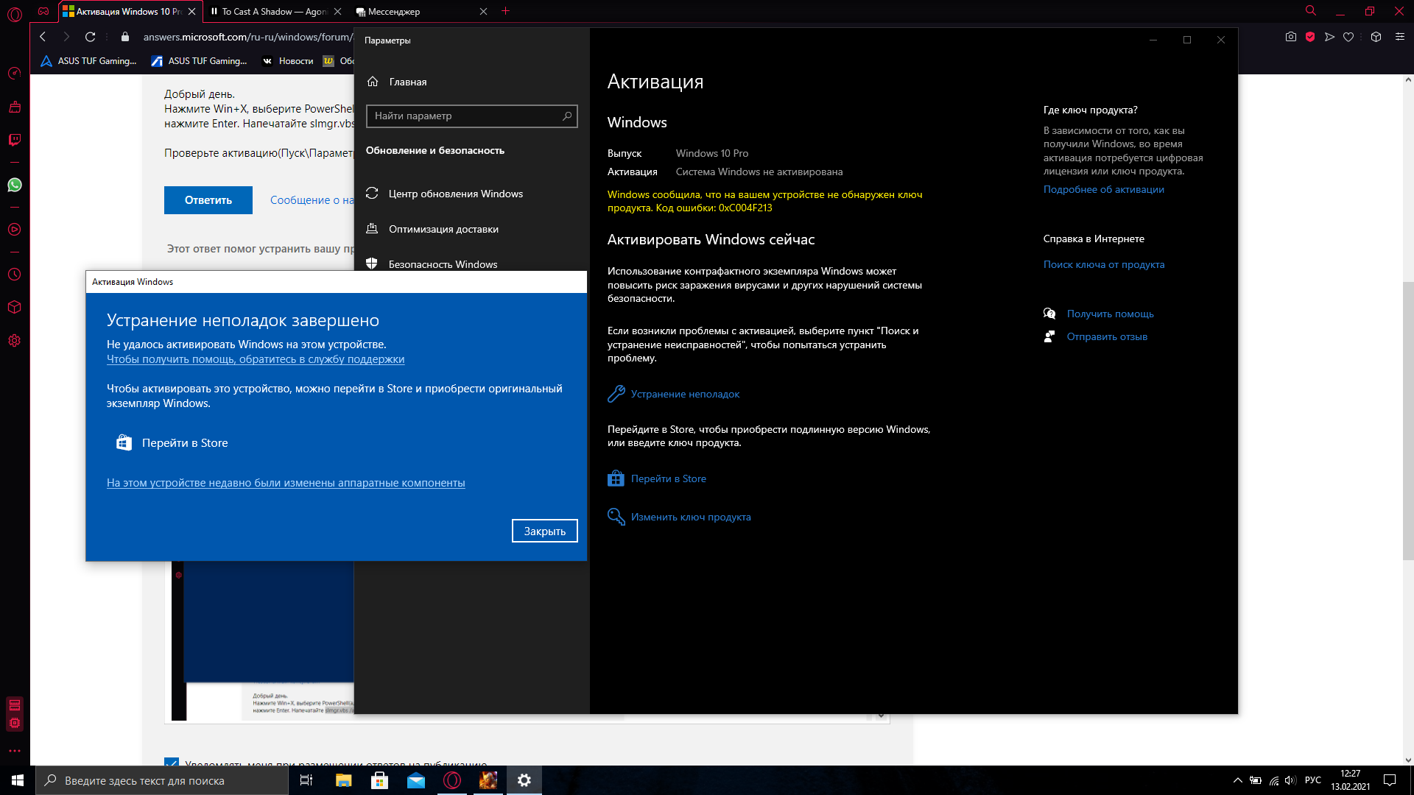Screen dimensions: 1414x795
Task: Open the volume control in system tray
Action: tap(1290, 780)
